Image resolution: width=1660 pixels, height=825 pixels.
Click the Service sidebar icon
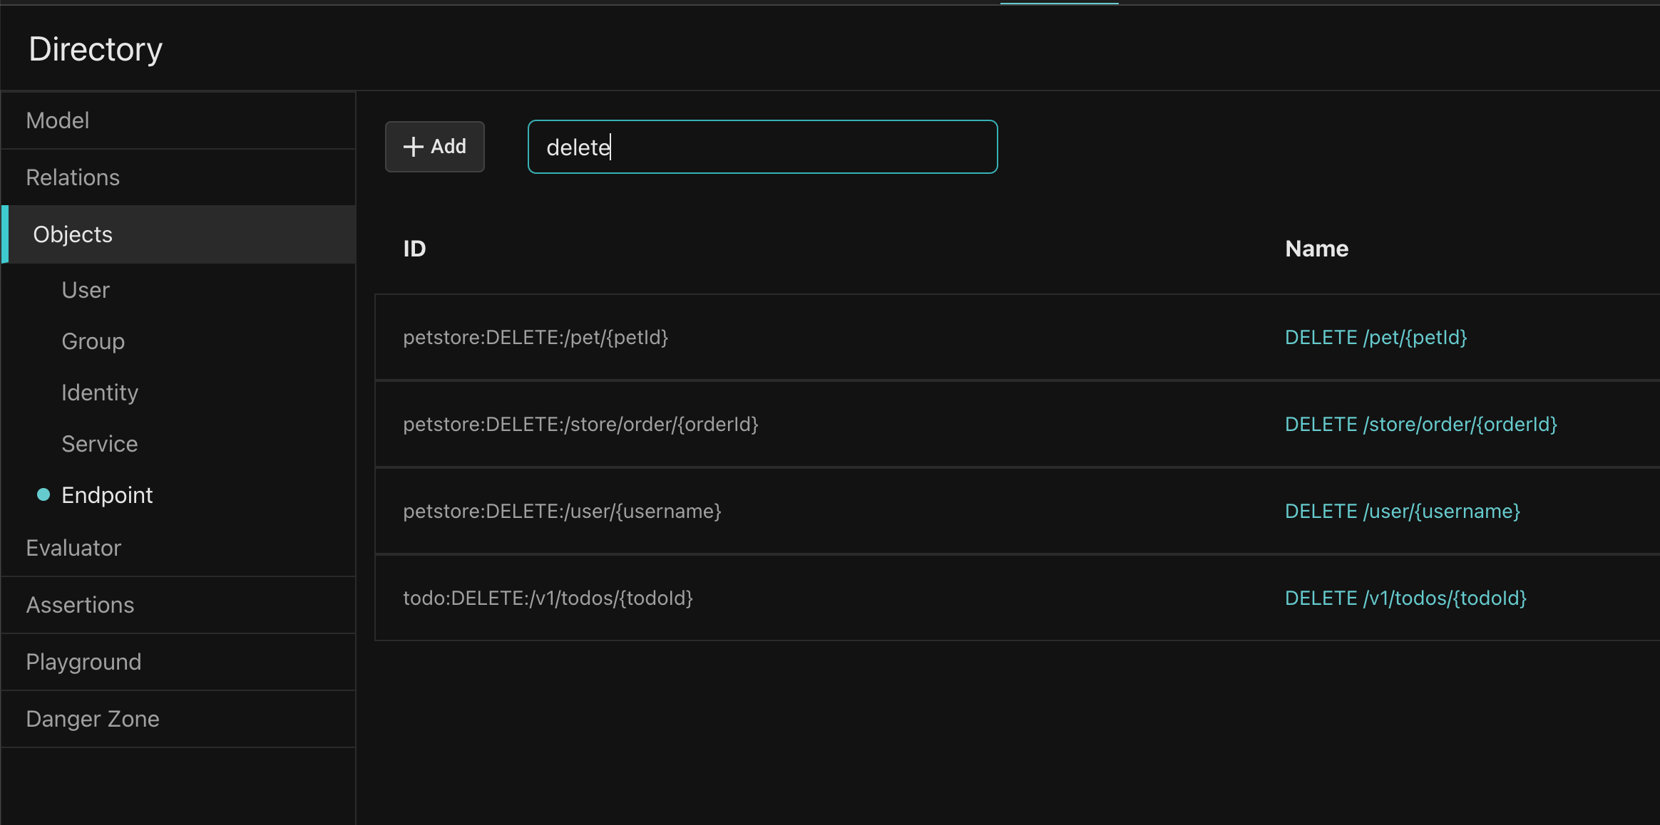100,443
